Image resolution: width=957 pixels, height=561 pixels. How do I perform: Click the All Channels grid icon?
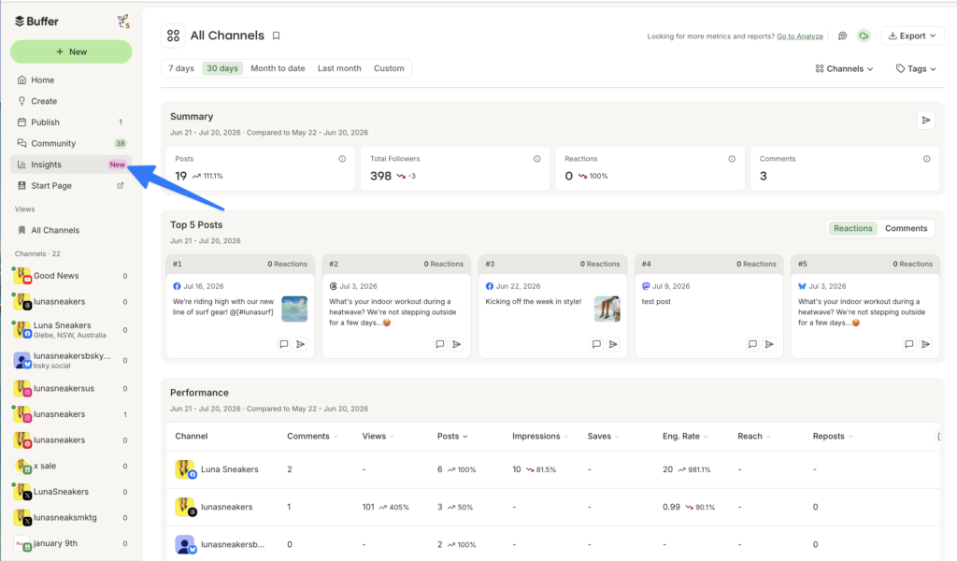point(173,36)
